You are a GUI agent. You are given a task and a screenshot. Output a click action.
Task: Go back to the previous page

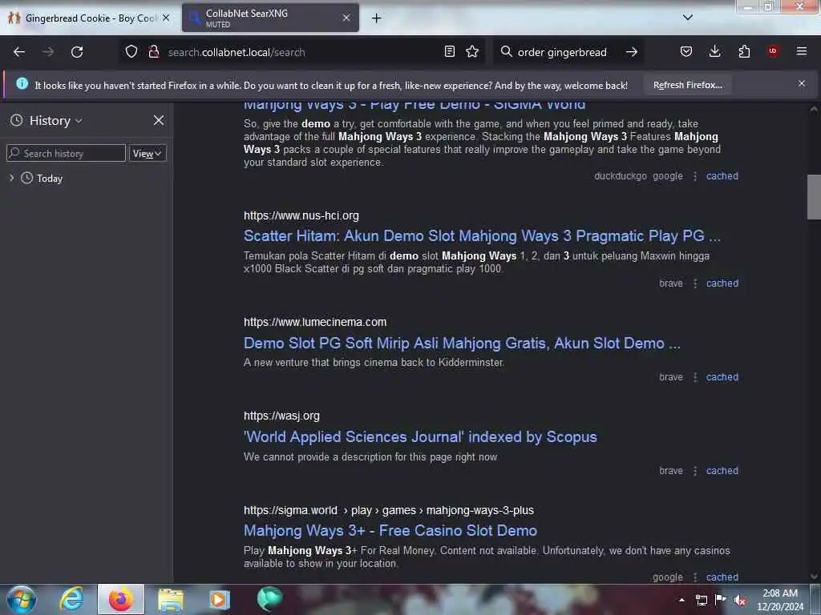pos(19,52)
